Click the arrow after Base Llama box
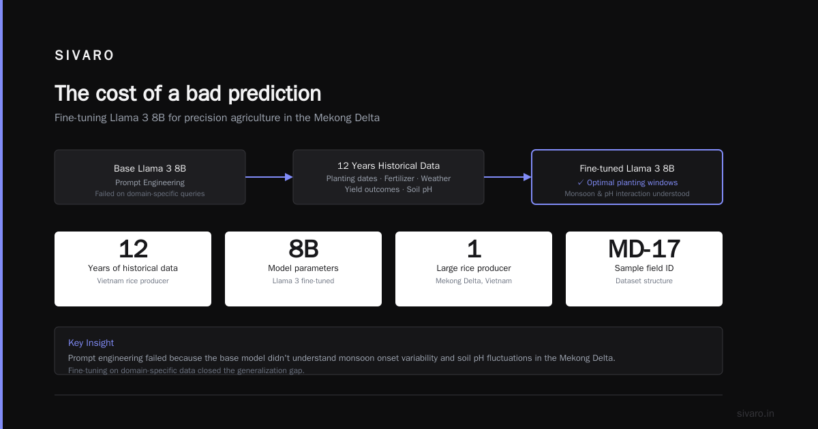The image size is (818, 429). click(269, 177)
